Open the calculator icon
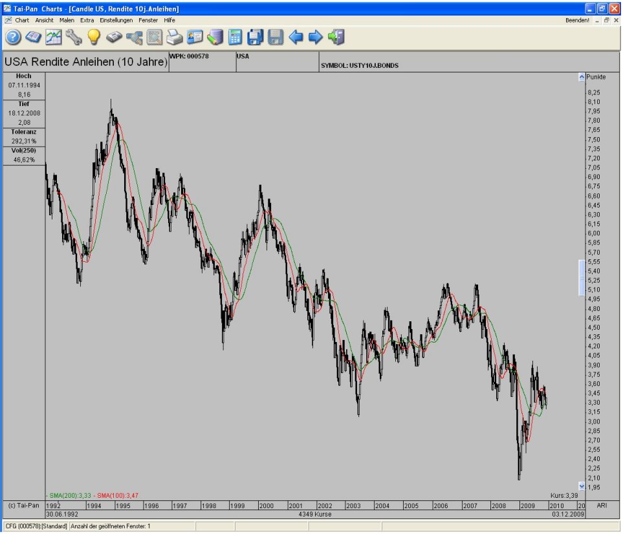 point(235,37)
